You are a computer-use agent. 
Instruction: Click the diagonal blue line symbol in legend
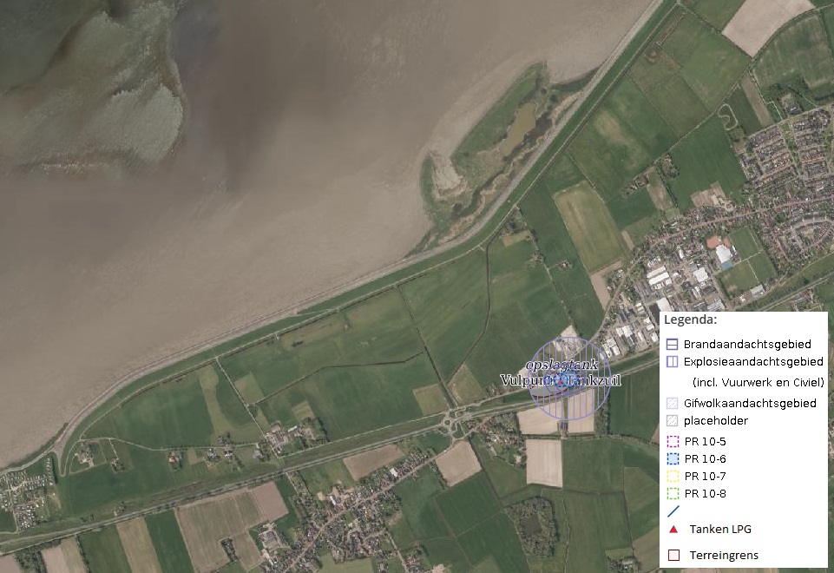673,510
